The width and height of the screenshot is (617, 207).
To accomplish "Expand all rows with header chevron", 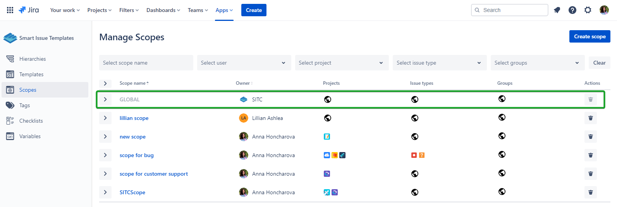I will point(105,83).
